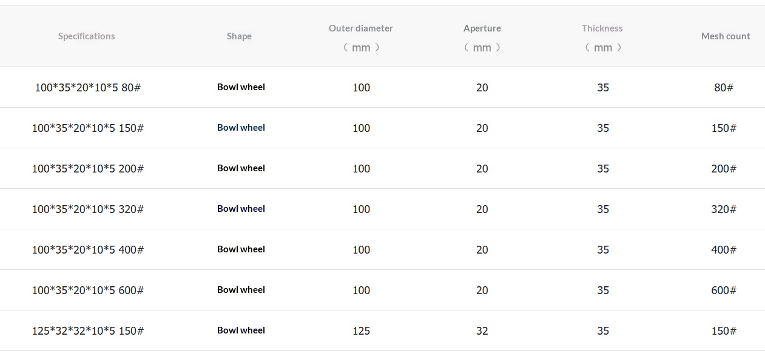Open Bowl wheel link for 100*35*20*10*5 150#
The height and width of the screenshot is (351, 765).
click(x=241, y=128)
